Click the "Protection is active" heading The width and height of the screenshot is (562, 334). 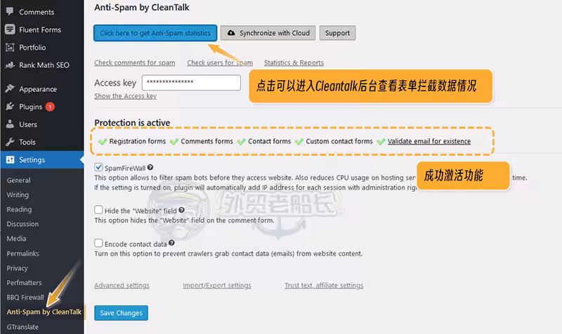tap(132, 123)
